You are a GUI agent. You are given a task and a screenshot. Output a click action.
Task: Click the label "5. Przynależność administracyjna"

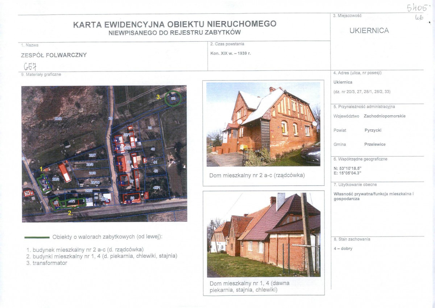364,107
